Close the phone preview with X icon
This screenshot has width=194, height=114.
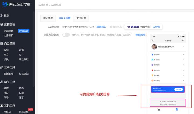click(x=153, y=40)
